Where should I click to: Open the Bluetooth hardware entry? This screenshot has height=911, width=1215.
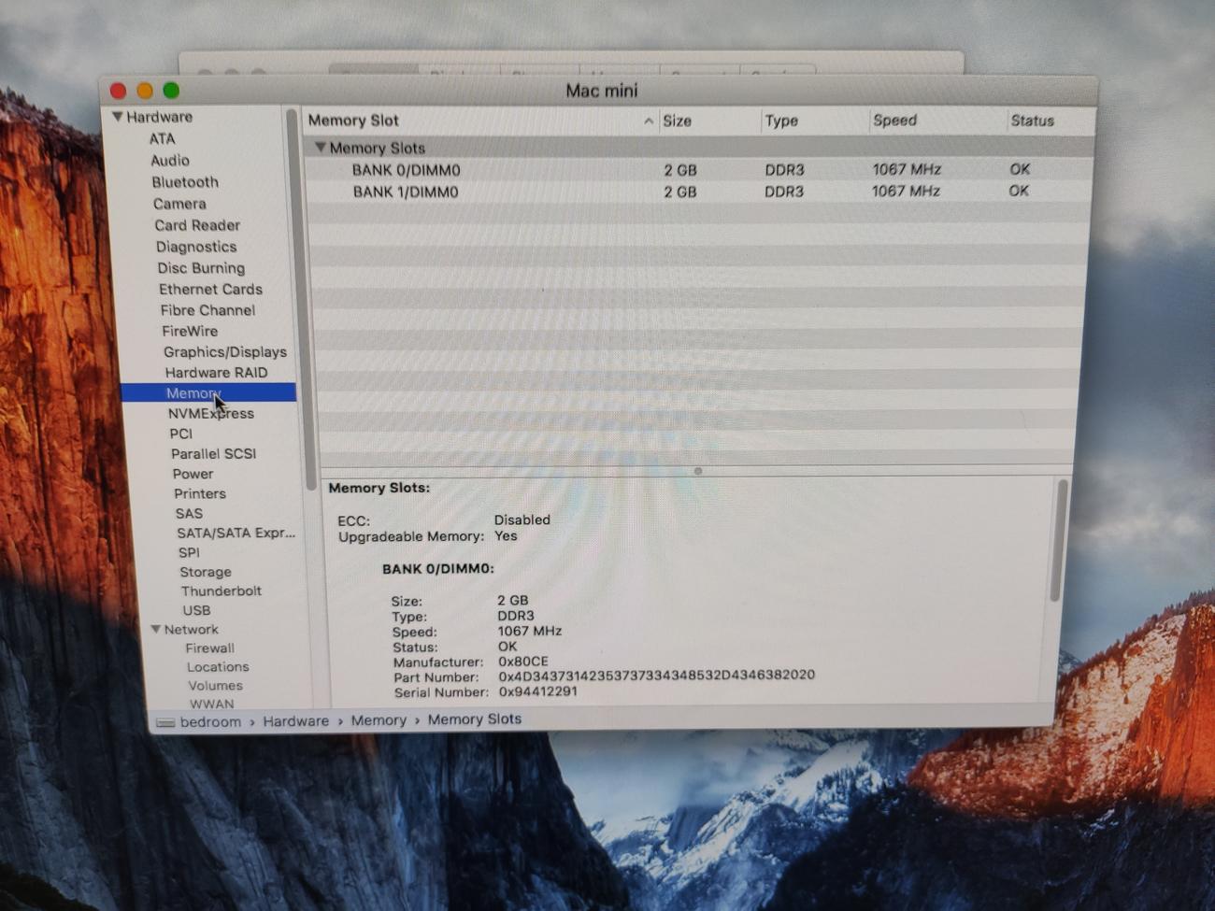tap(185, 182)
